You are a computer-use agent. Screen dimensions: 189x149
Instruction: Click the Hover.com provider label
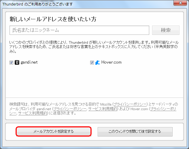[111, 62]
